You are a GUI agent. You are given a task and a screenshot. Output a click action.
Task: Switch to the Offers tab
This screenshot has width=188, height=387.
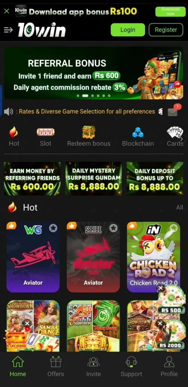56,367
